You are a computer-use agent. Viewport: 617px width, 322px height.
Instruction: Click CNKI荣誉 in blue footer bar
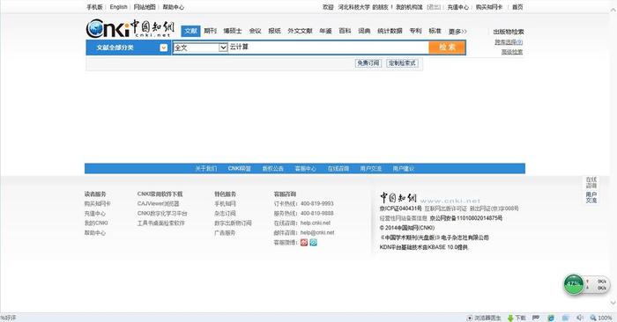click(x=239, y=168)
